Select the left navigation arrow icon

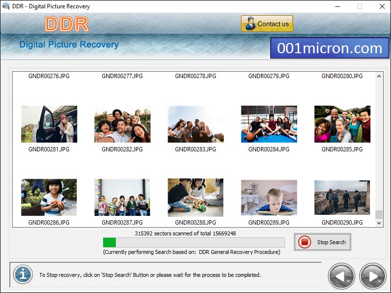(342, 275)
